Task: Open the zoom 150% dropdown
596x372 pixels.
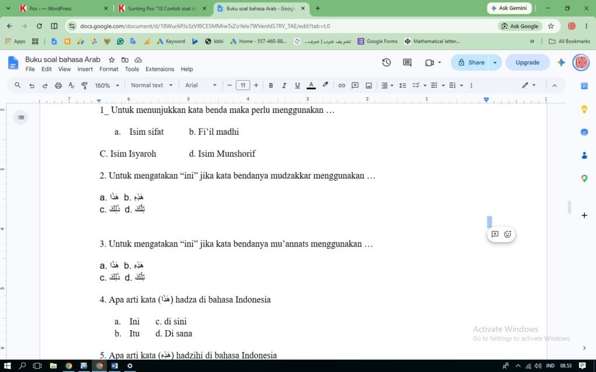Action: click(107, 85)
